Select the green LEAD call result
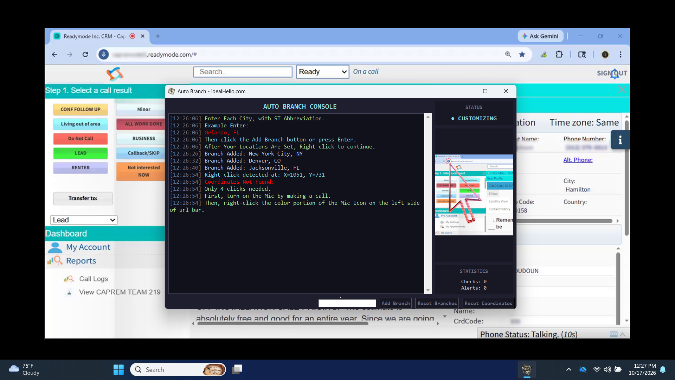This screenshot has height=380, width=675. click(81, 153)
